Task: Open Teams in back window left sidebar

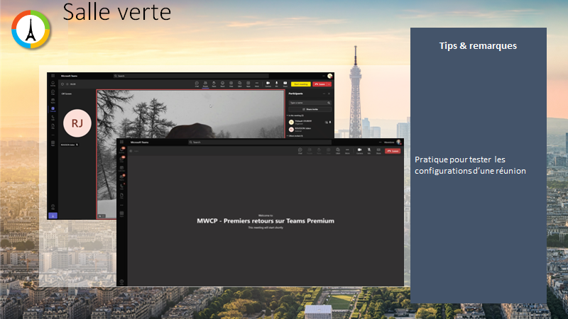Action: (x=53, y=101)
